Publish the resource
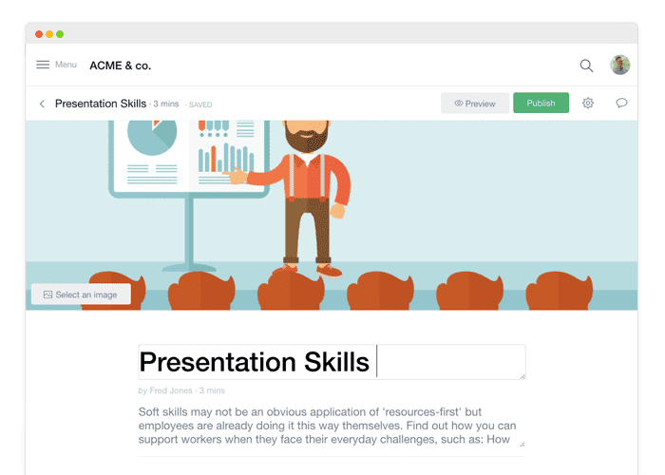This screenshot has height=475, width=665. click(x=541, y=103)
